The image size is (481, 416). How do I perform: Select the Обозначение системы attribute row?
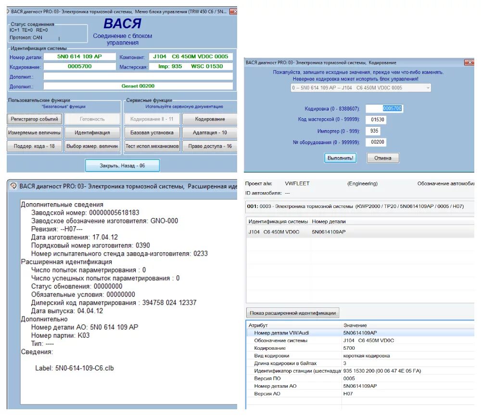click(x=360, y=340)
